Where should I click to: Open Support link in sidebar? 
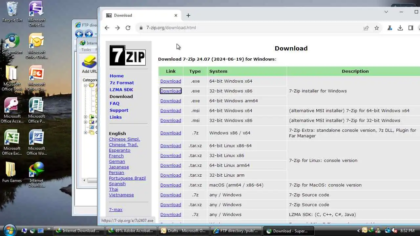119,110
